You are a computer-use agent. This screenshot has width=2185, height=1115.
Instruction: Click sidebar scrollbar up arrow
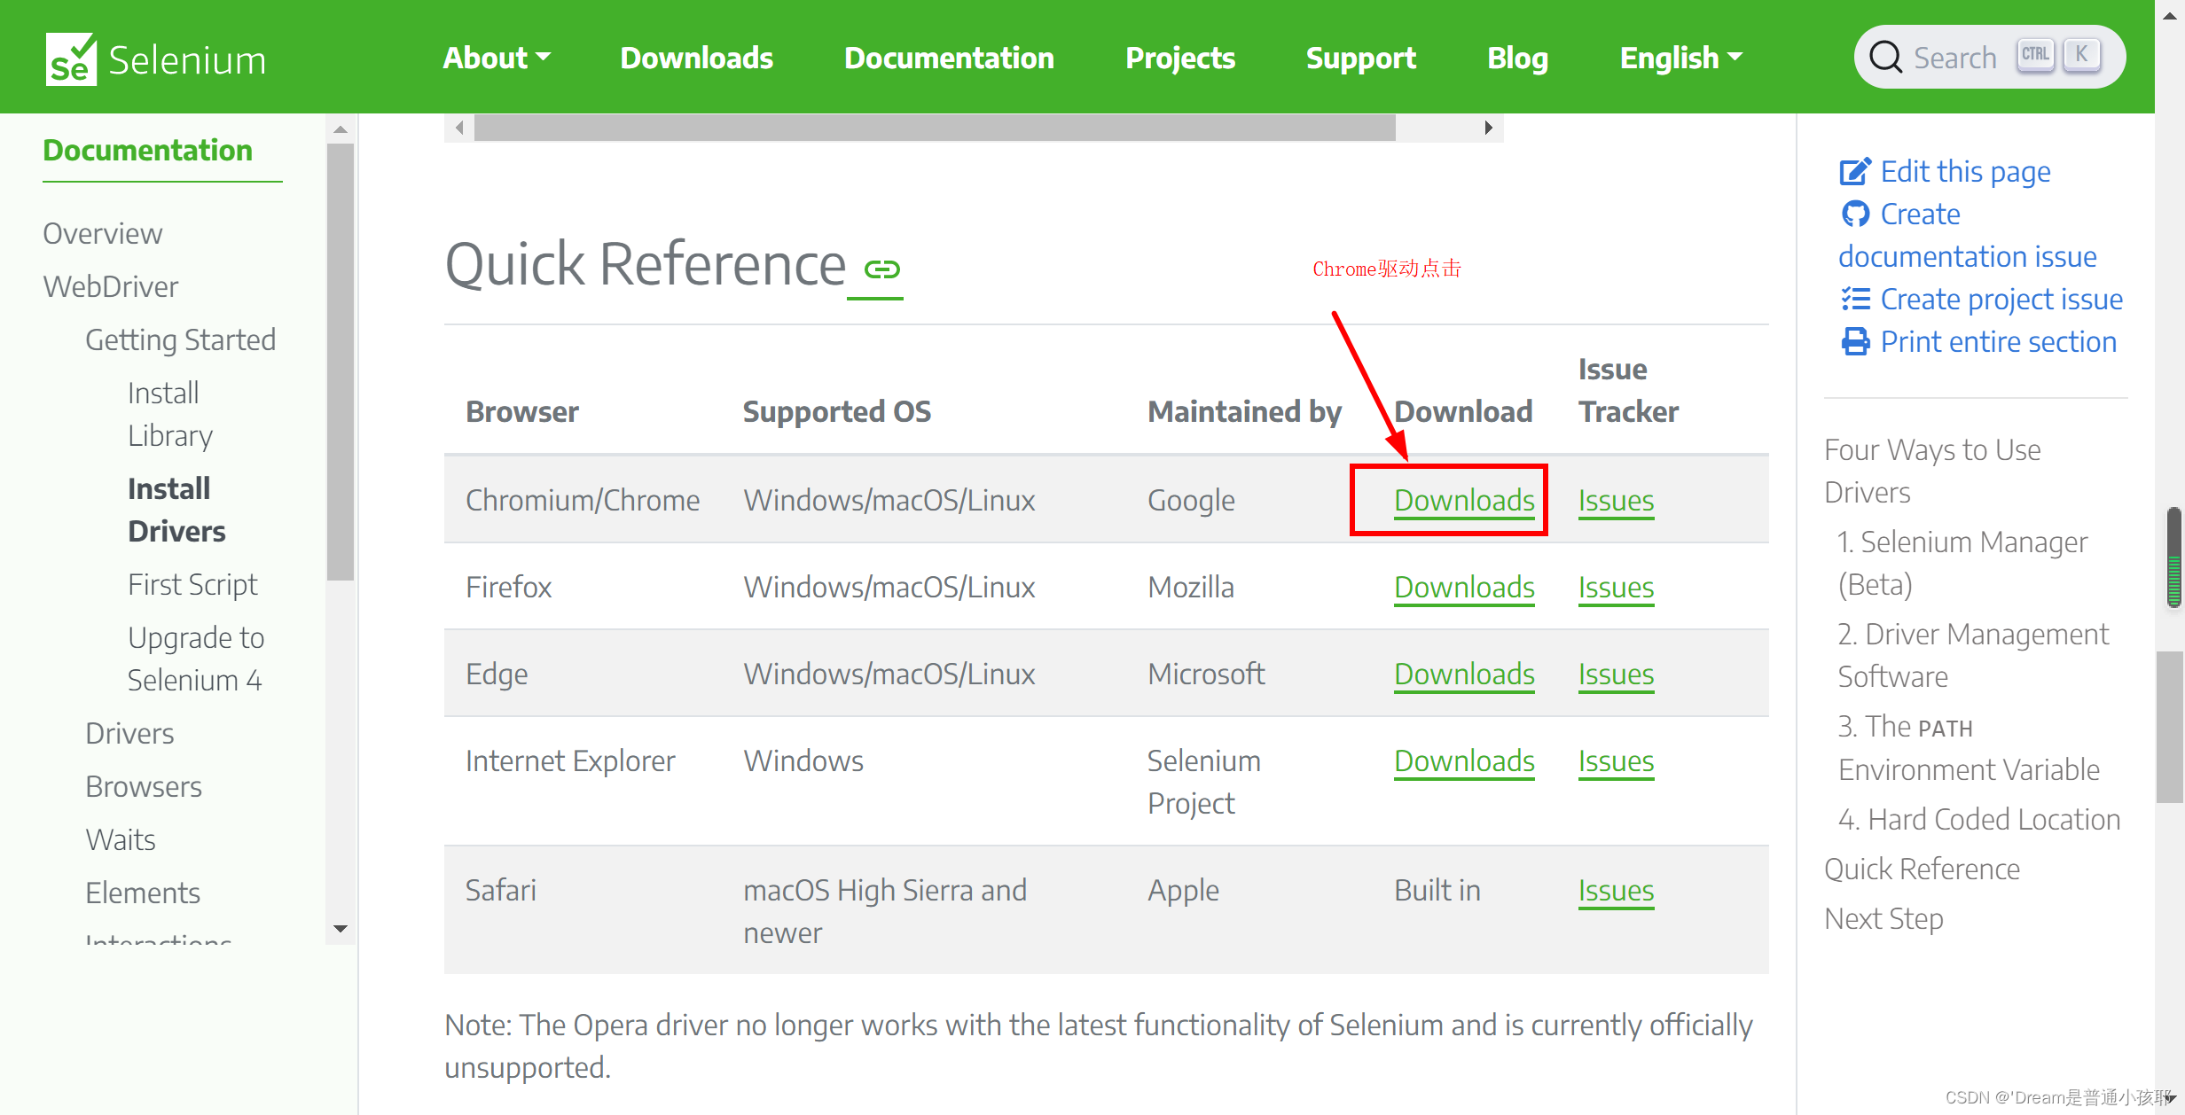point(341,129)
